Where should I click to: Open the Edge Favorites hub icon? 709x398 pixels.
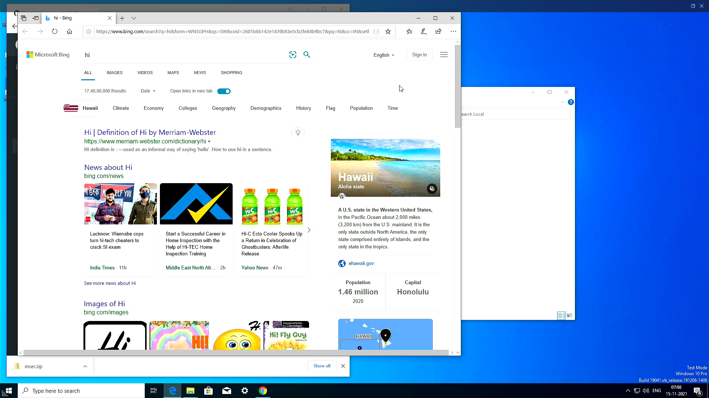point(409,32)
